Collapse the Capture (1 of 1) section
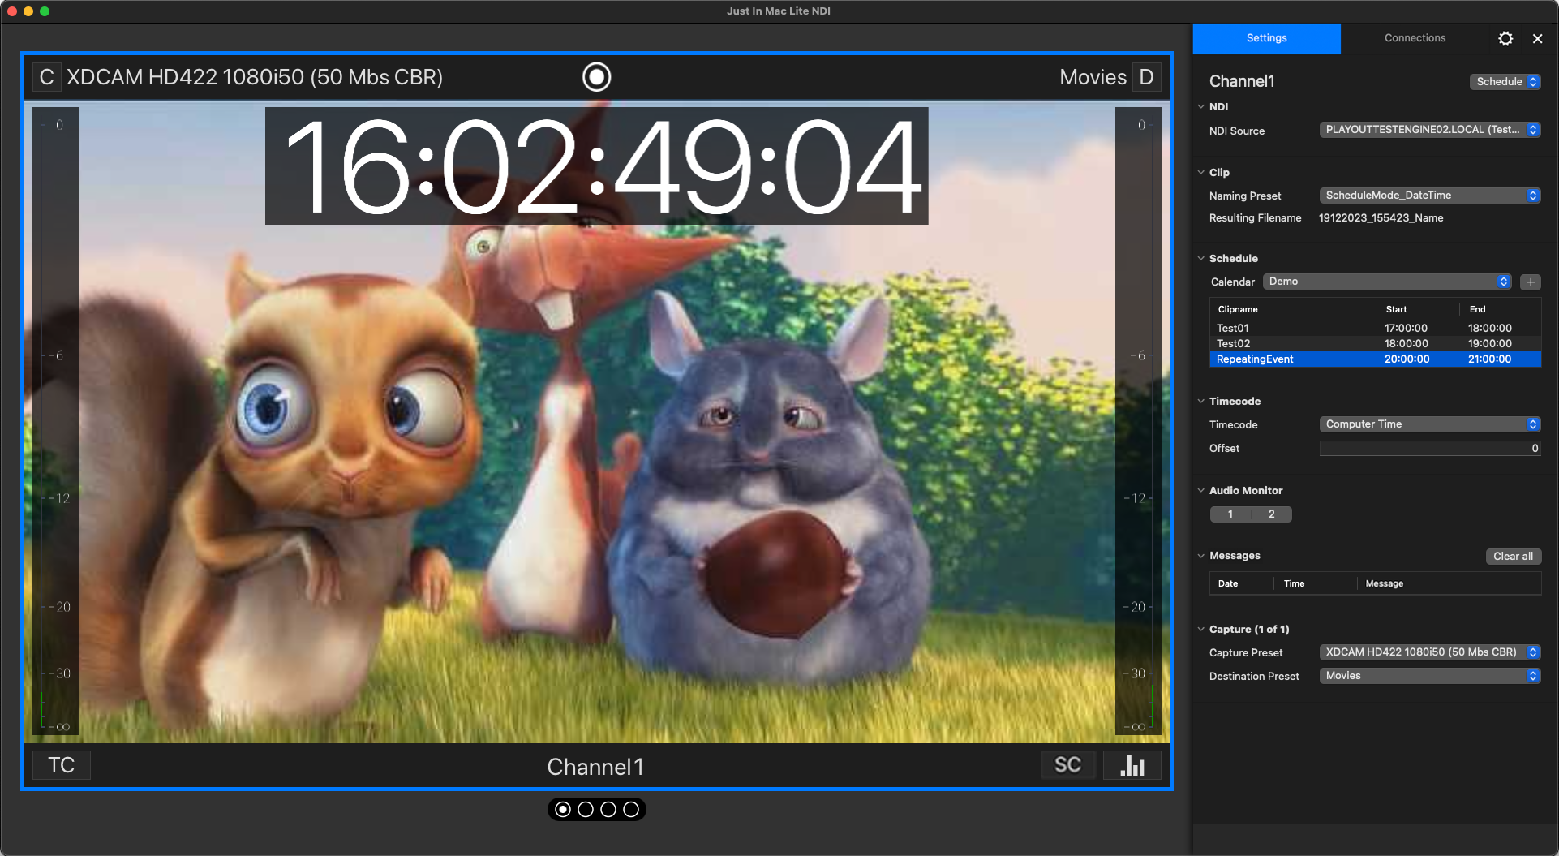 (x=1201, y=629)
